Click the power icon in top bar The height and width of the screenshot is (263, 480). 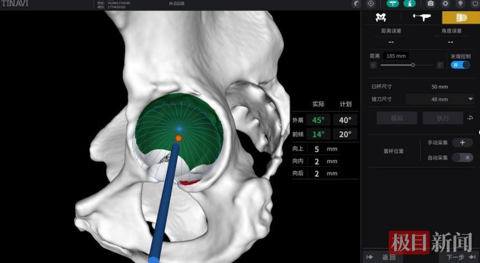coord(474,4)
